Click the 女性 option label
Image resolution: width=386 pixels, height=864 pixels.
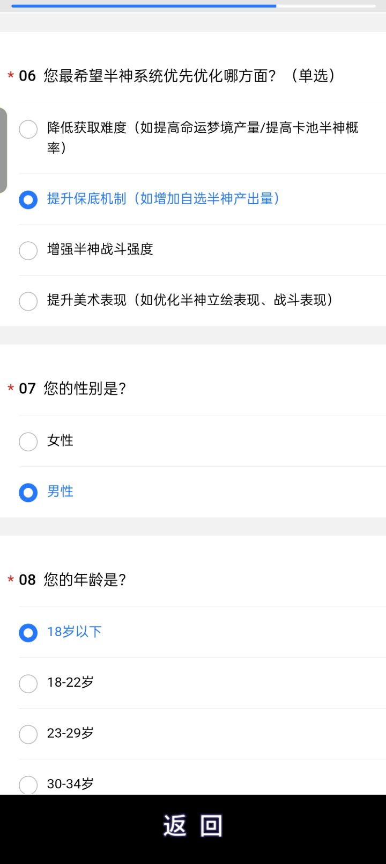[x=60, y=441]
